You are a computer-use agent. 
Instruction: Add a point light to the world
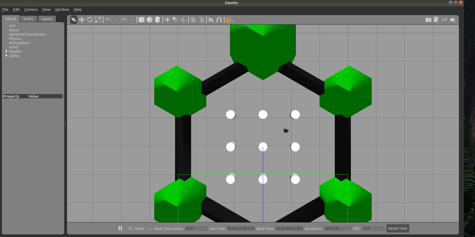(167, 19)
